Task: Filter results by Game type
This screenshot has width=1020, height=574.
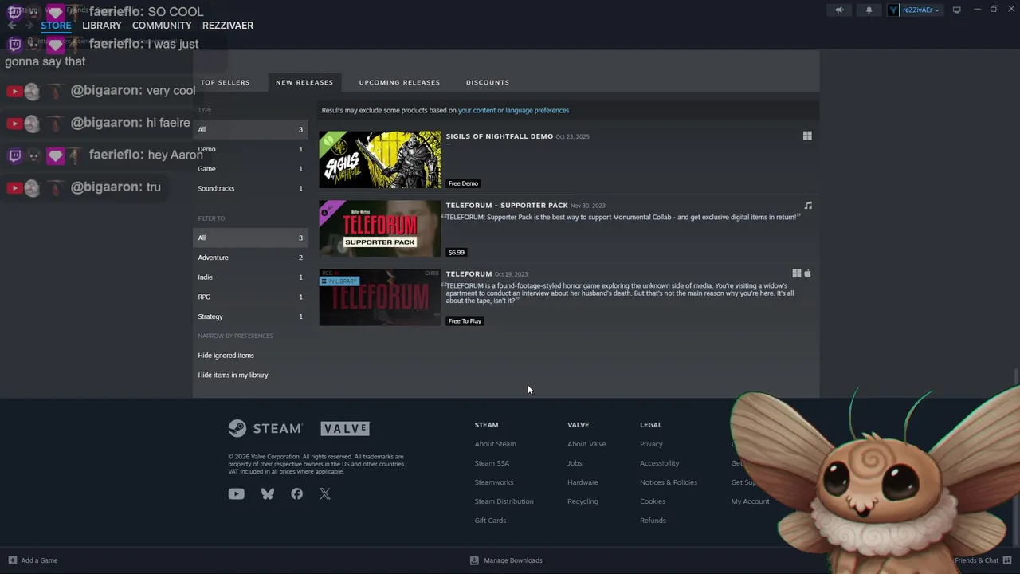Action: (250, 169)
